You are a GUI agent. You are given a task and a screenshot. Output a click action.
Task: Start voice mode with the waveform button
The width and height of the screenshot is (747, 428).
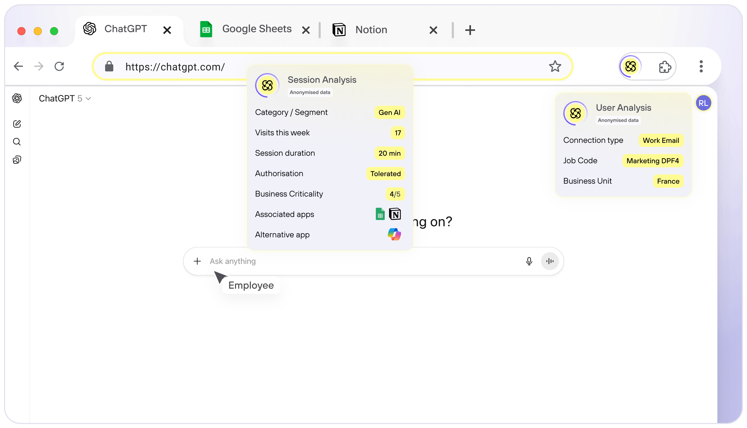click(550, 261)
